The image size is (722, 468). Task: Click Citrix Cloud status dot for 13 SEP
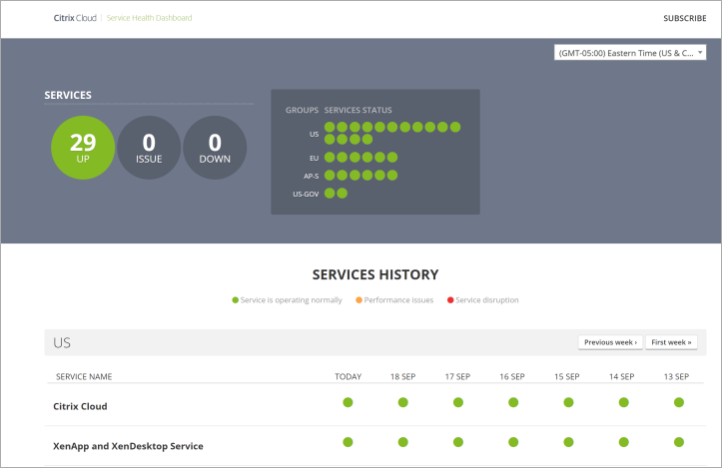point(679,403)
